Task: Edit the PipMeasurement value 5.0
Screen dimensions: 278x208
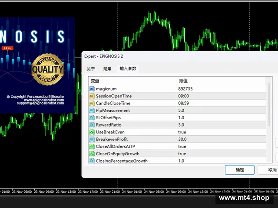Action: pos(181,110)
